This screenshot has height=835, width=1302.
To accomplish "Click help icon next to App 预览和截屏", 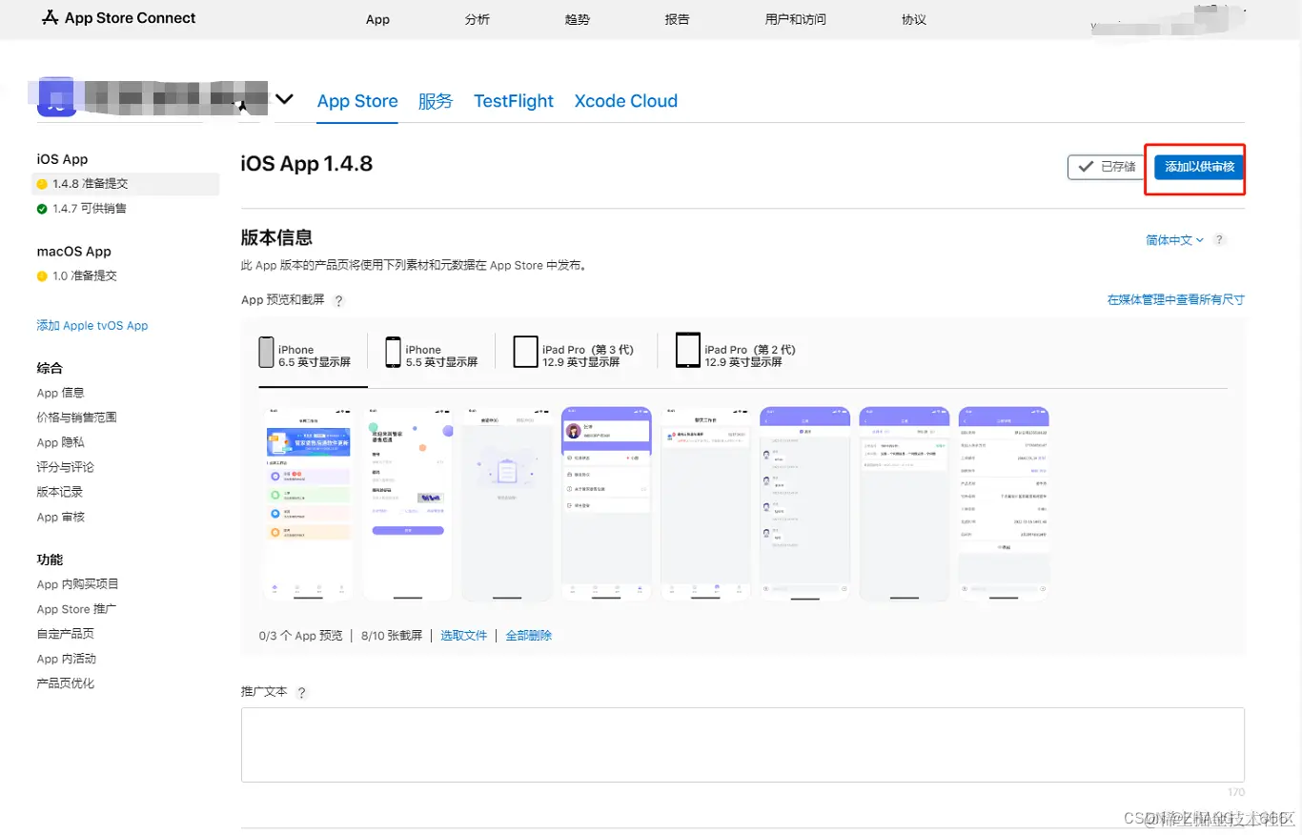I will coord(338,300).
